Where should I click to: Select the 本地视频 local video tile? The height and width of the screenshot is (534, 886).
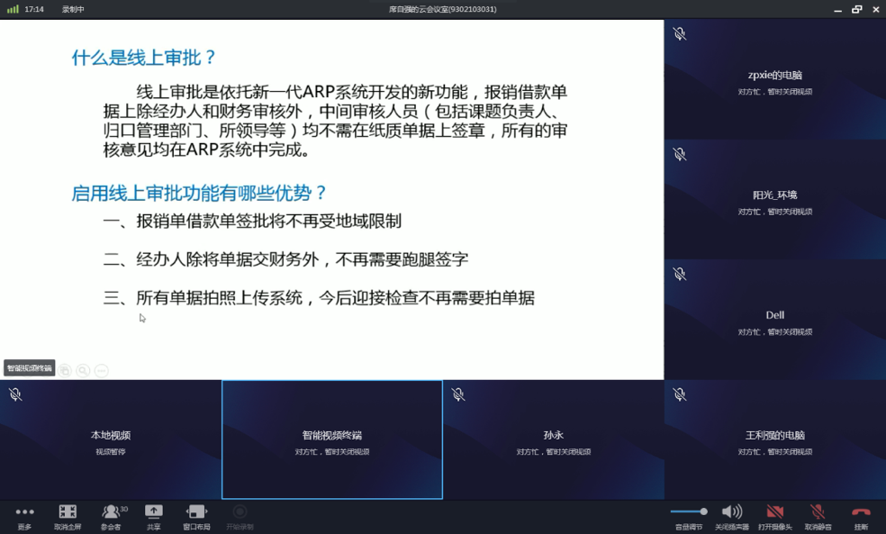pyautogui.click(x=111, y=439)
